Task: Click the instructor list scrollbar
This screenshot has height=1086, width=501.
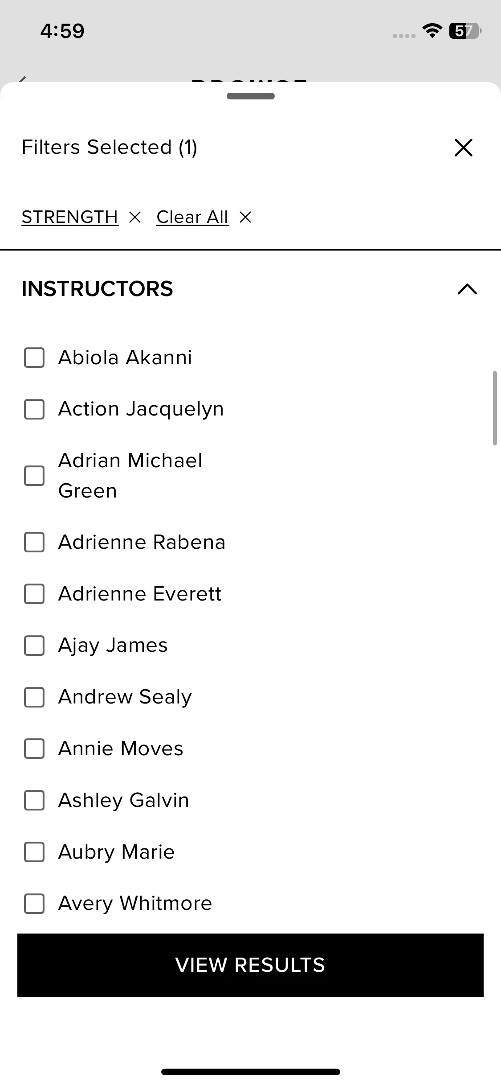Action: [494, 408]
